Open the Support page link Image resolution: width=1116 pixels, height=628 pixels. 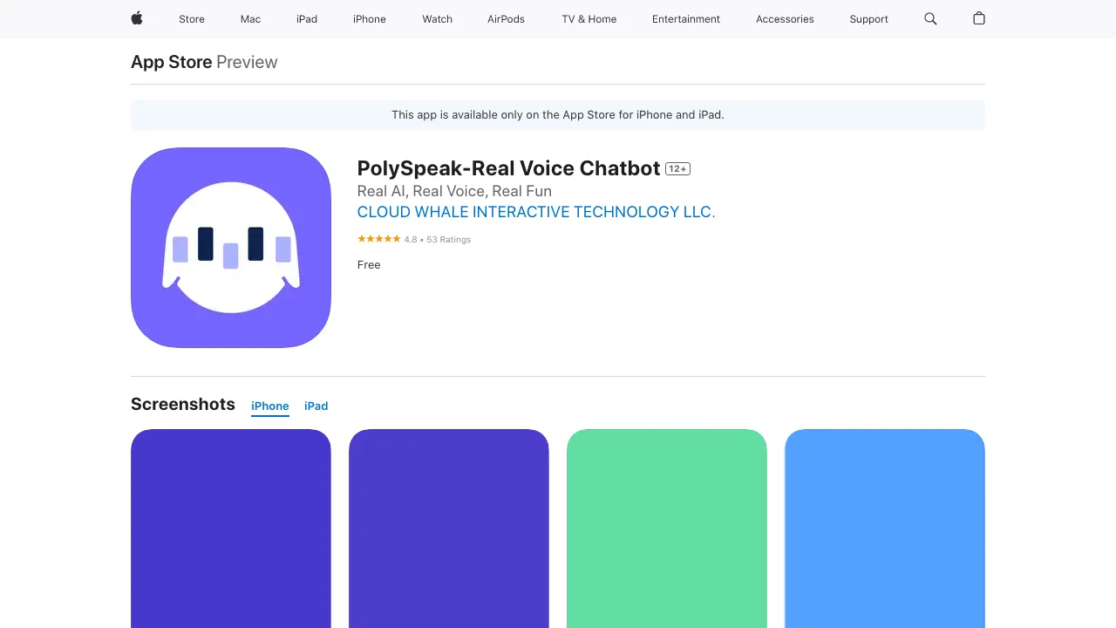click(868, 19)
